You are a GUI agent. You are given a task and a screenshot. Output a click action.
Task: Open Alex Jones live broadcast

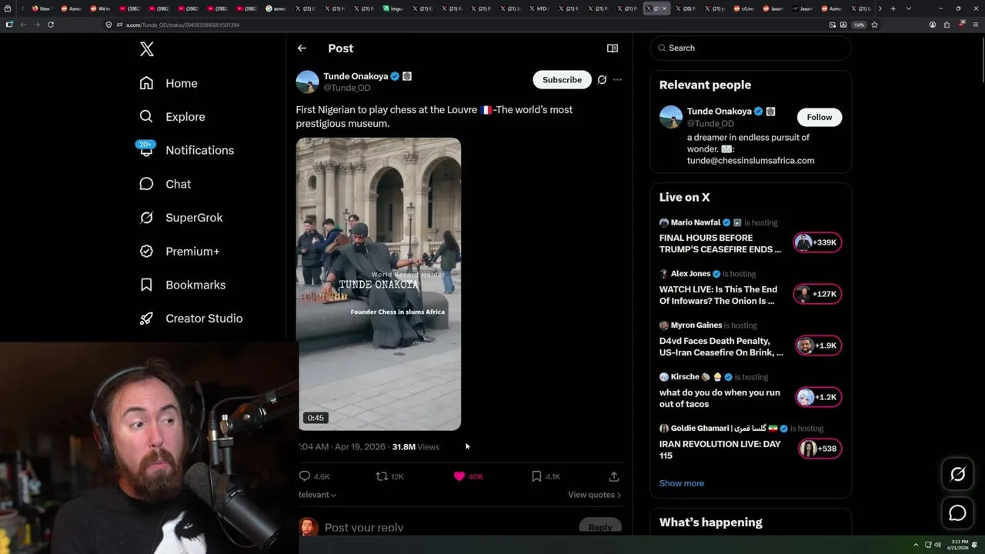click(718, 295)
